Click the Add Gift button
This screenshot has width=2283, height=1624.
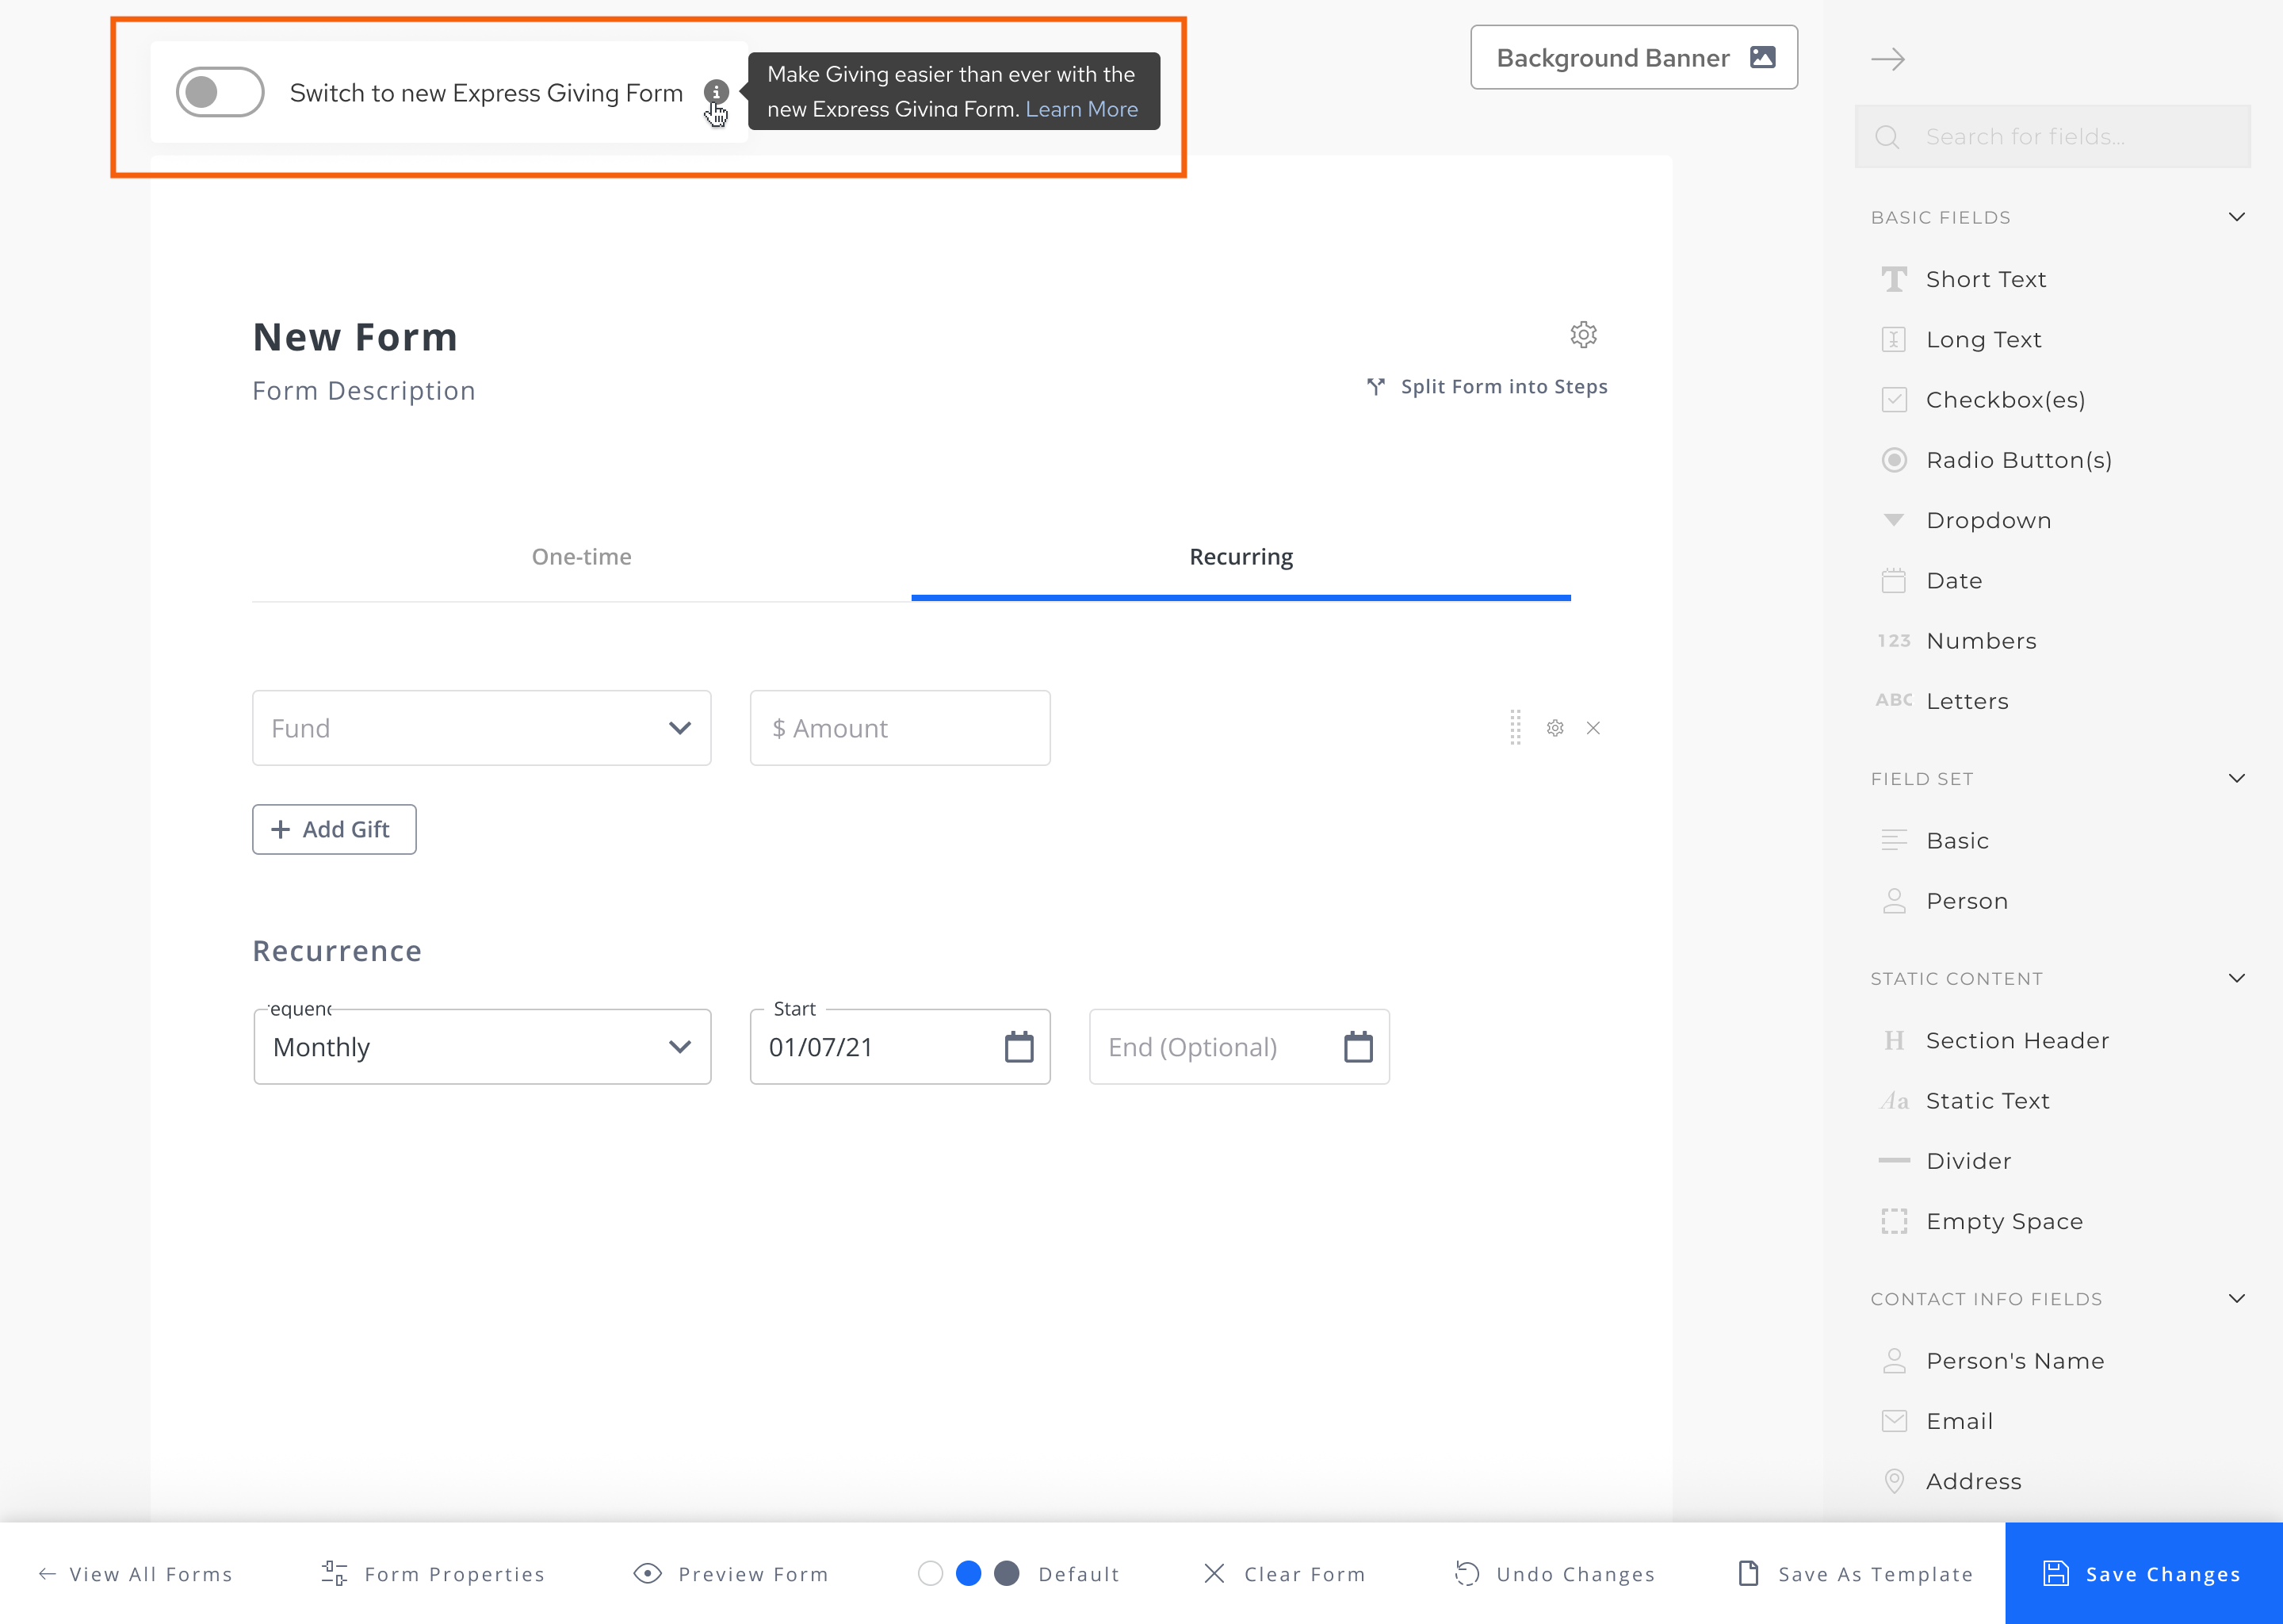tap(334, 829)
